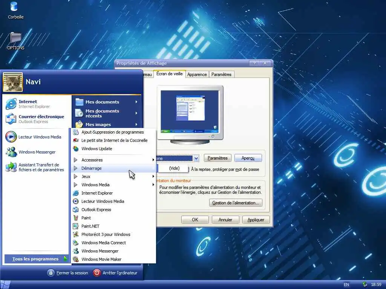Screen dimensions: 386x289
Task: Click the 18:59 taskbar clock
Action: 376,284
